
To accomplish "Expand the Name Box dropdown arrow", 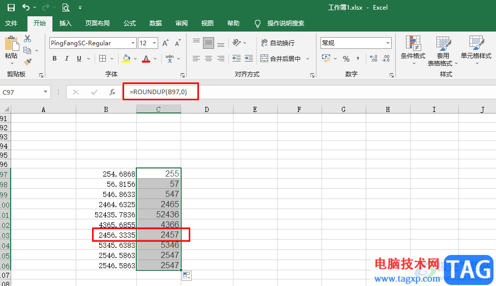I will point(46,92).
